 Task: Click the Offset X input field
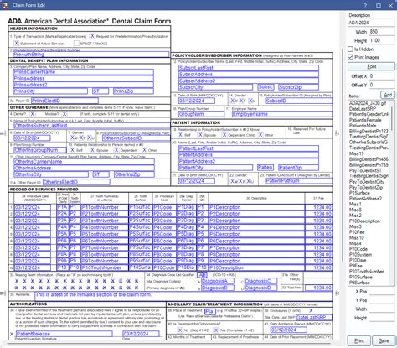pos(382,76)
